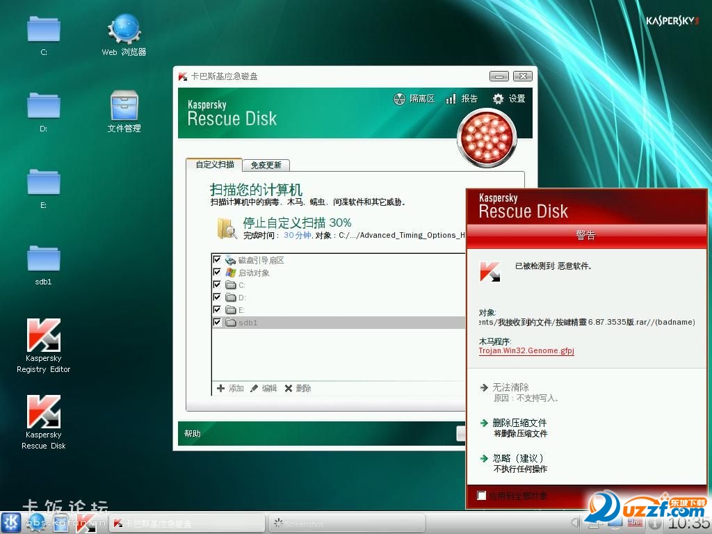
Task: Click the 扫描您的计算机 heading
Action: 256,189
